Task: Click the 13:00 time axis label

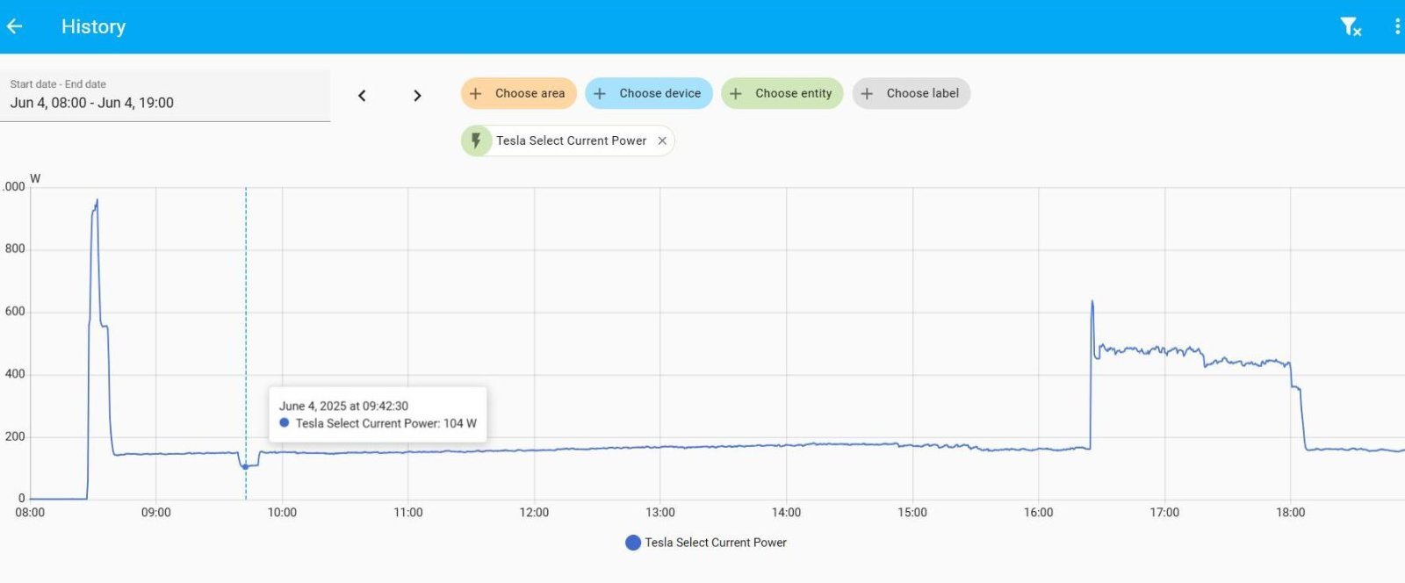Action: click(x=660, y=513)
